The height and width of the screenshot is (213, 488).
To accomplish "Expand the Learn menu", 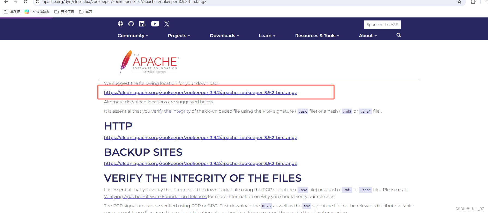I will [267, 36].
